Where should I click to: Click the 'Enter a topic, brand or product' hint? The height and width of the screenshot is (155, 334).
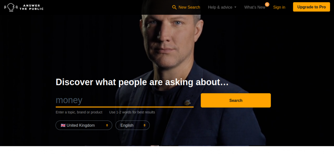pos(79,112)
